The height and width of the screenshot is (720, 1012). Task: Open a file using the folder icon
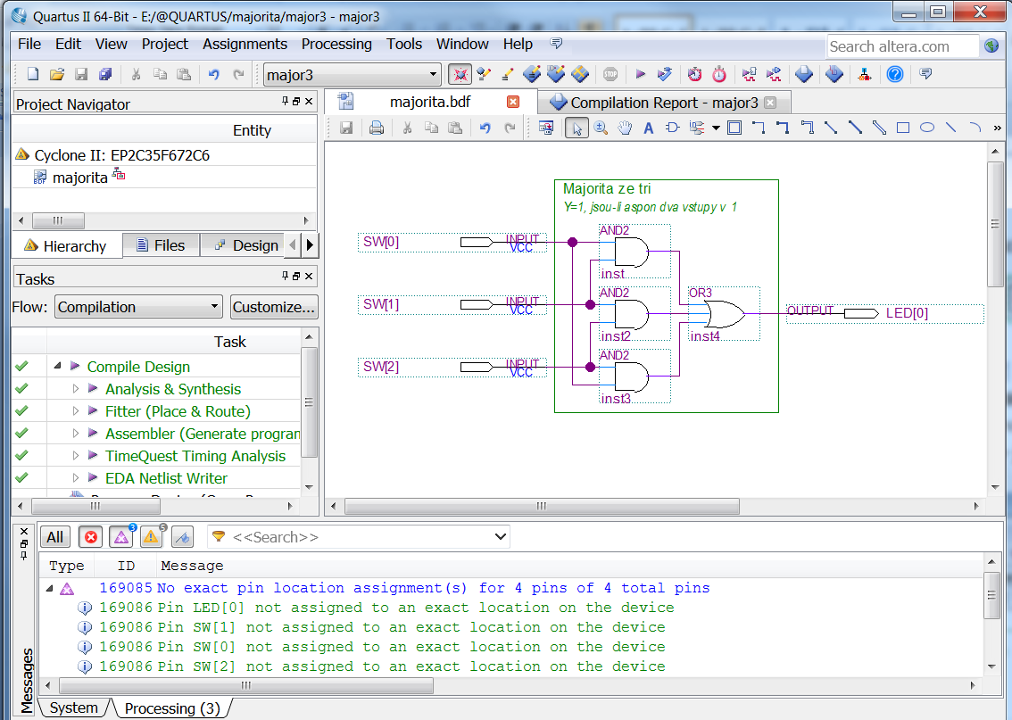click(57, 74)
